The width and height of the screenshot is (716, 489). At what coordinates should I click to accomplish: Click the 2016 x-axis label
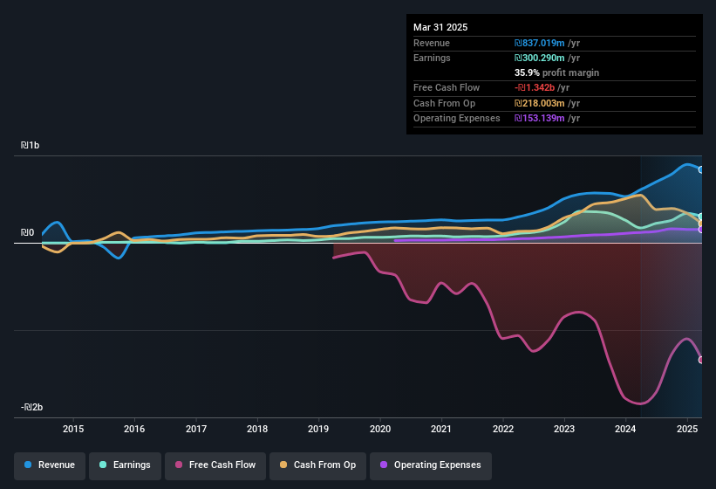coord(134,429)
